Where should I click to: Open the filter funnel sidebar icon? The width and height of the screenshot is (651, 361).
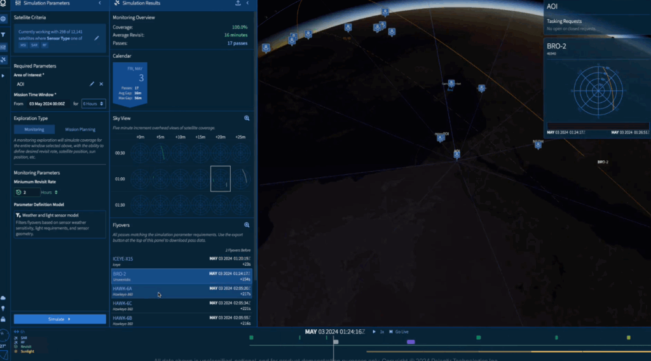3,34
